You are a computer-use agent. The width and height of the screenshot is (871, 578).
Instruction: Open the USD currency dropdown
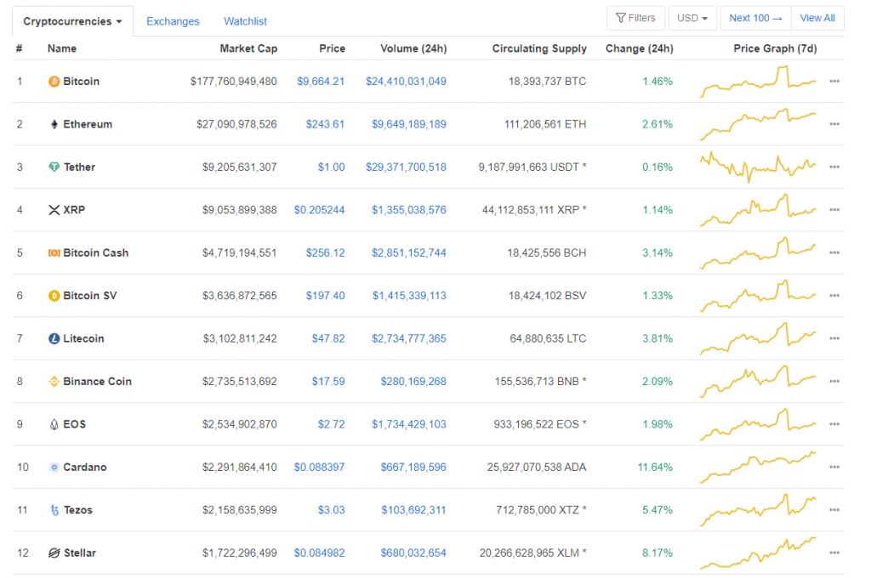pyautogui.click(x=692, y=19)
